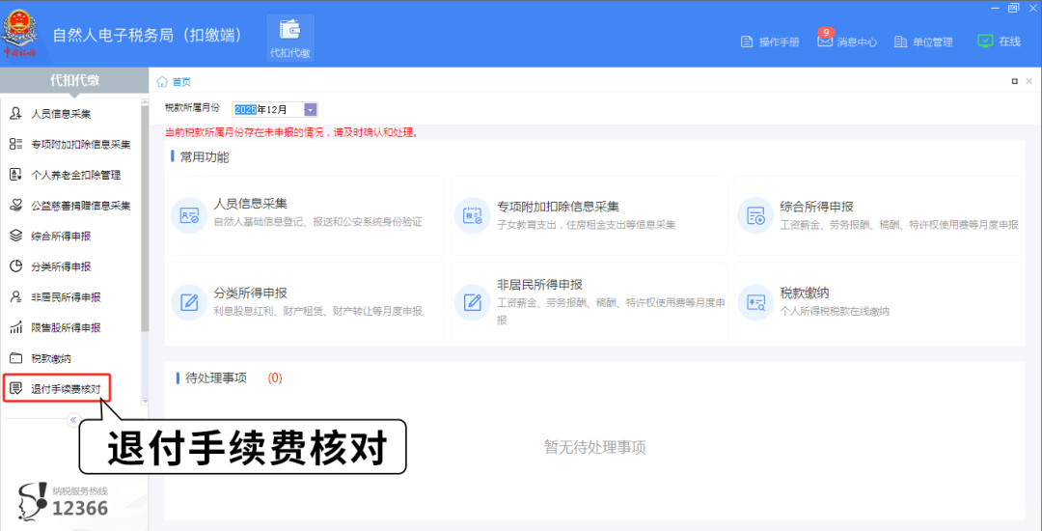Screen dimensions: 1042x531
Task: Click the small restore icon on 首页 tab bar
Action: pyautogui.click(x=1015, y=81)
